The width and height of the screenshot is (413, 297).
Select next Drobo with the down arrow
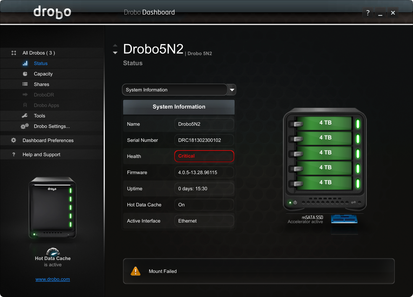(115, 53)
